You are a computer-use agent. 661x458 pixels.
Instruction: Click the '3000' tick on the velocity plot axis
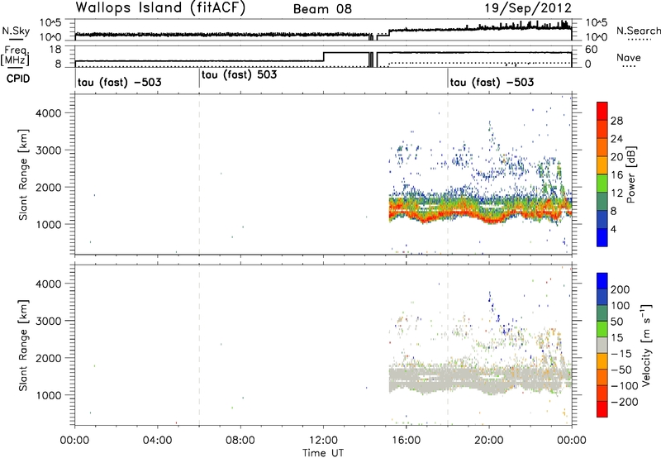(x=49, y=321)
